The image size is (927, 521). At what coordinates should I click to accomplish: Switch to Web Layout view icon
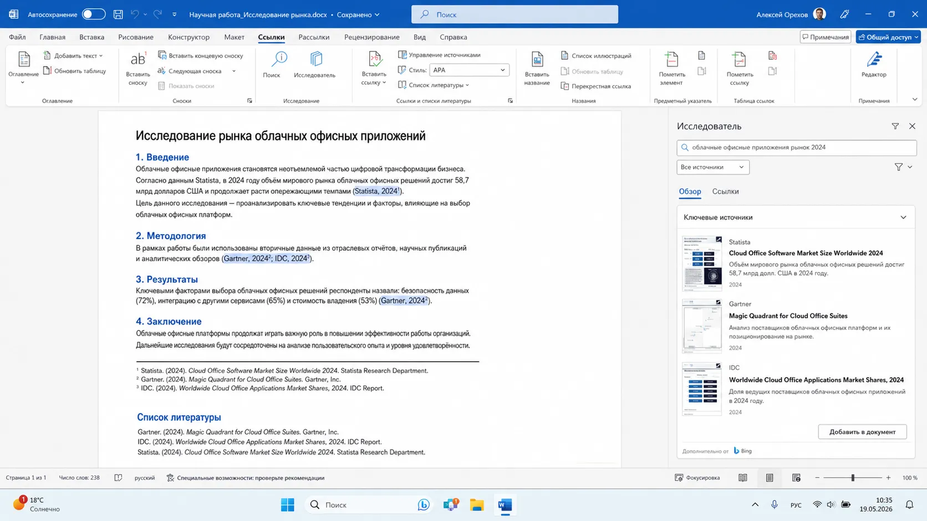click(x=796, y=478)
